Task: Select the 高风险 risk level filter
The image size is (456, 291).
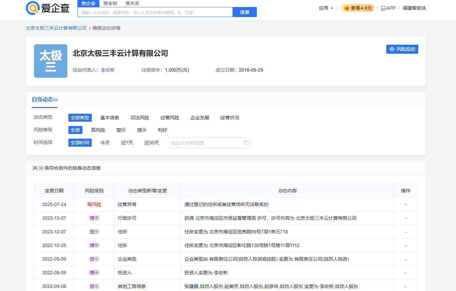Action: [x=98, y=130]
